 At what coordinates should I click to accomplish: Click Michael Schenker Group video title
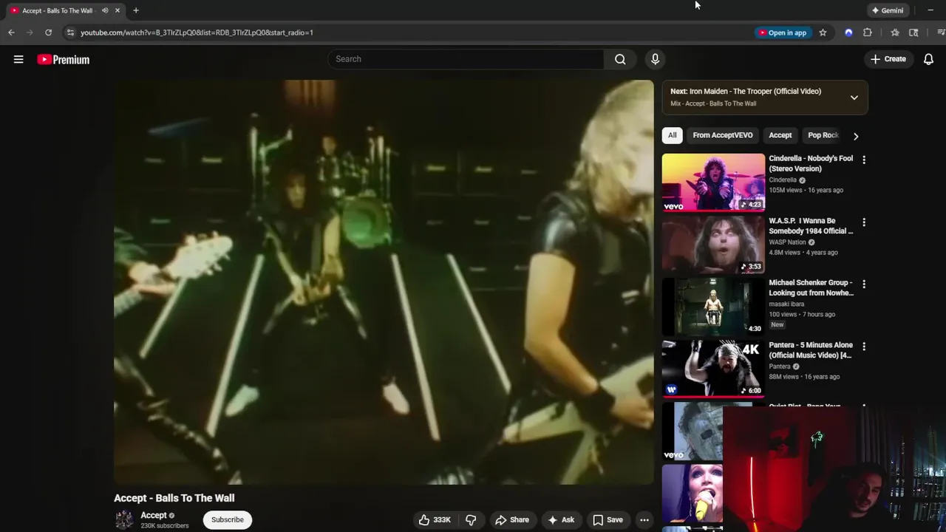click(811, 287)
